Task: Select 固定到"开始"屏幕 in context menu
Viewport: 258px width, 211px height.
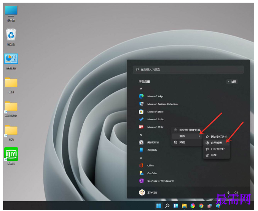Action: (x=188, y=130)
